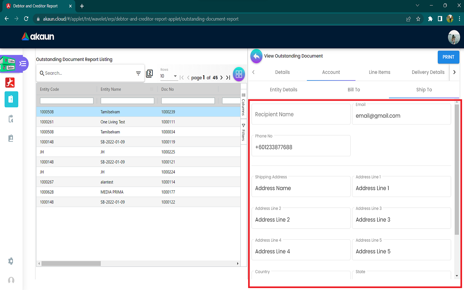Click the search filter options icon
Image resolution: width=464 pixels, height=290 pixels.
click(x=138, y=73)
